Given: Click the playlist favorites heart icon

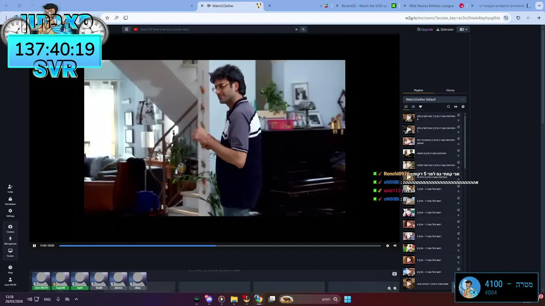Looking at the screenshot, I should point(420,107).
